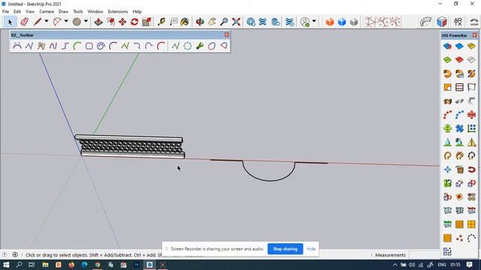Open the curved pipe extension icon
481x270 pixels.
point(425,22)
